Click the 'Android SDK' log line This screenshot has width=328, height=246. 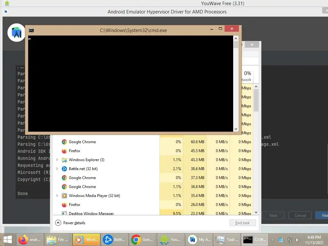[34, 151]
